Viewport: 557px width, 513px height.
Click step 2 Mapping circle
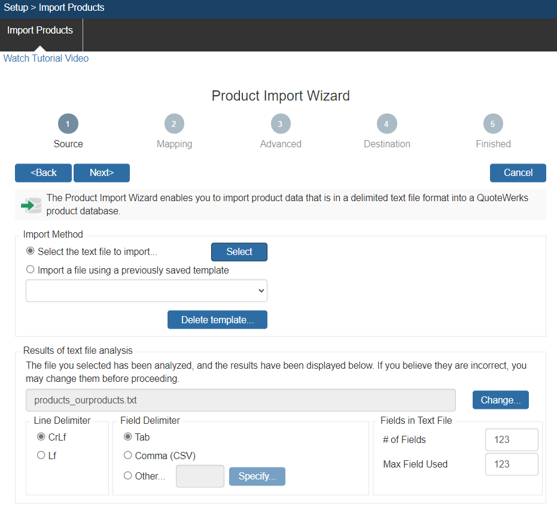click(174, 124)
